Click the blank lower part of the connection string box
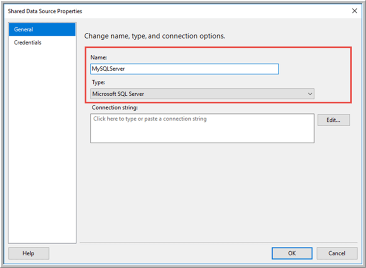366x268 pixels. pos(202,135)
